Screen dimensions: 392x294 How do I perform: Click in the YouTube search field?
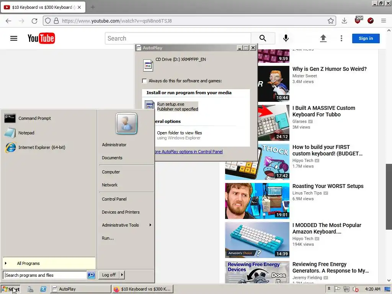(x=178, y=38)
